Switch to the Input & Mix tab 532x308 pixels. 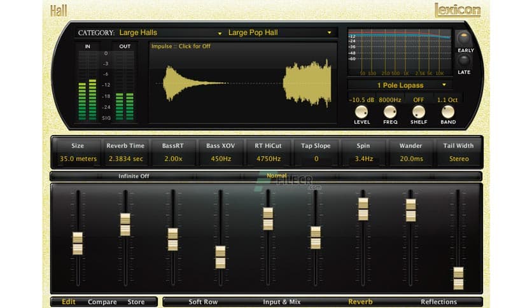[x=282, y=302]
